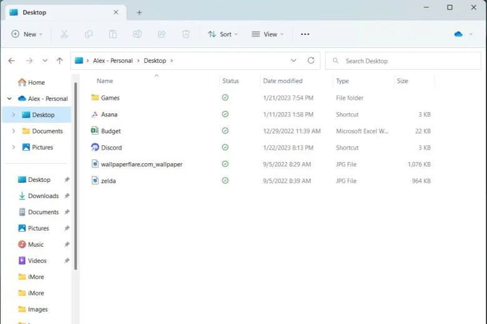
Task: Select Downloads in Quick access
Action: click(x=42, y=196)
